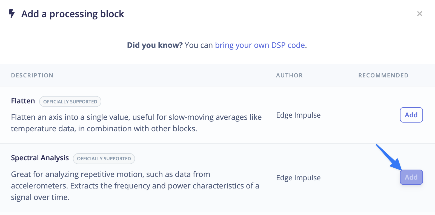This screenshot has width=435, height=215.
Task: Click Edge Impulse author in Spectral Analysis row
Action: coord(298,178)
